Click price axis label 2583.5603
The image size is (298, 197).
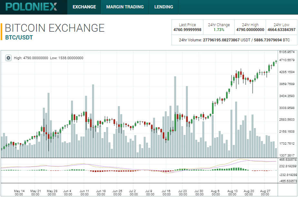click(x=287, y=120)
